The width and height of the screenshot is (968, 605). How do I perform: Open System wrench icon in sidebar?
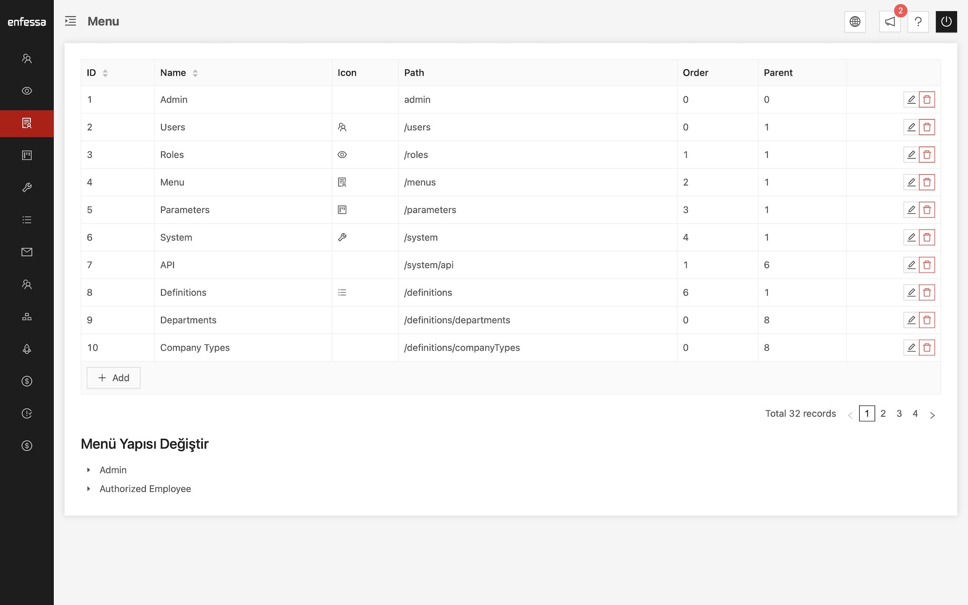click(x=27, y=187)
